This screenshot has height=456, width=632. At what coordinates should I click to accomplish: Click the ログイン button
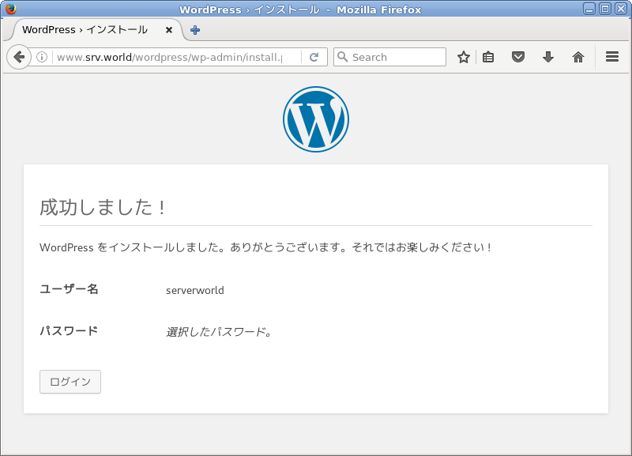click(x=70, y=382)
